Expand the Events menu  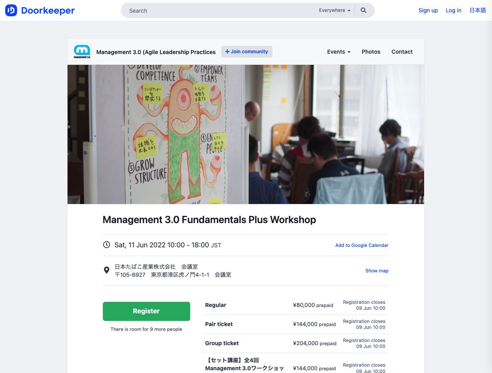pos(339,52)
